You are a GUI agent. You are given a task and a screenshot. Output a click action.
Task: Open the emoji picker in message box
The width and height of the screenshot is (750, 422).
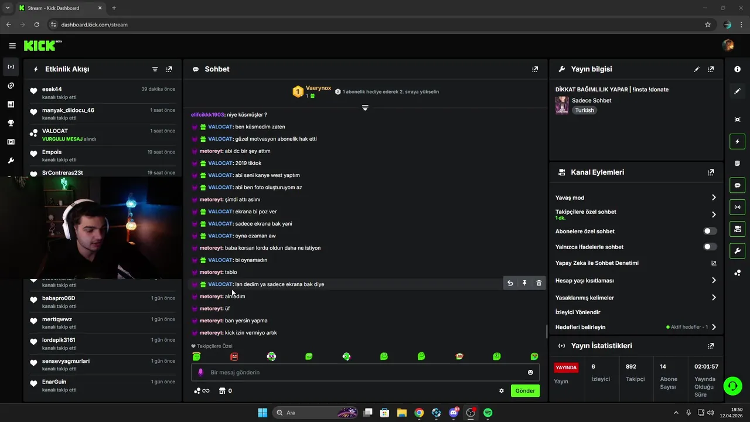tap(530, 372)
